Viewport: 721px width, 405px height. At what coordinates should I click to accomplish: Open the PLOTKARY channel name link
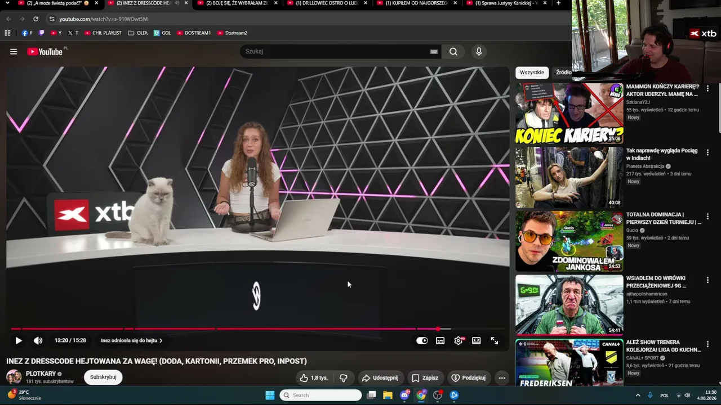(41, 373)
